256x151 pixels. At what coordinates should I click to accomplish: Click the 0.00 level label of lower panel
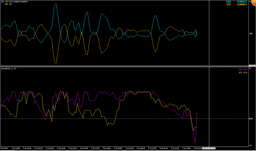(251, 118)
